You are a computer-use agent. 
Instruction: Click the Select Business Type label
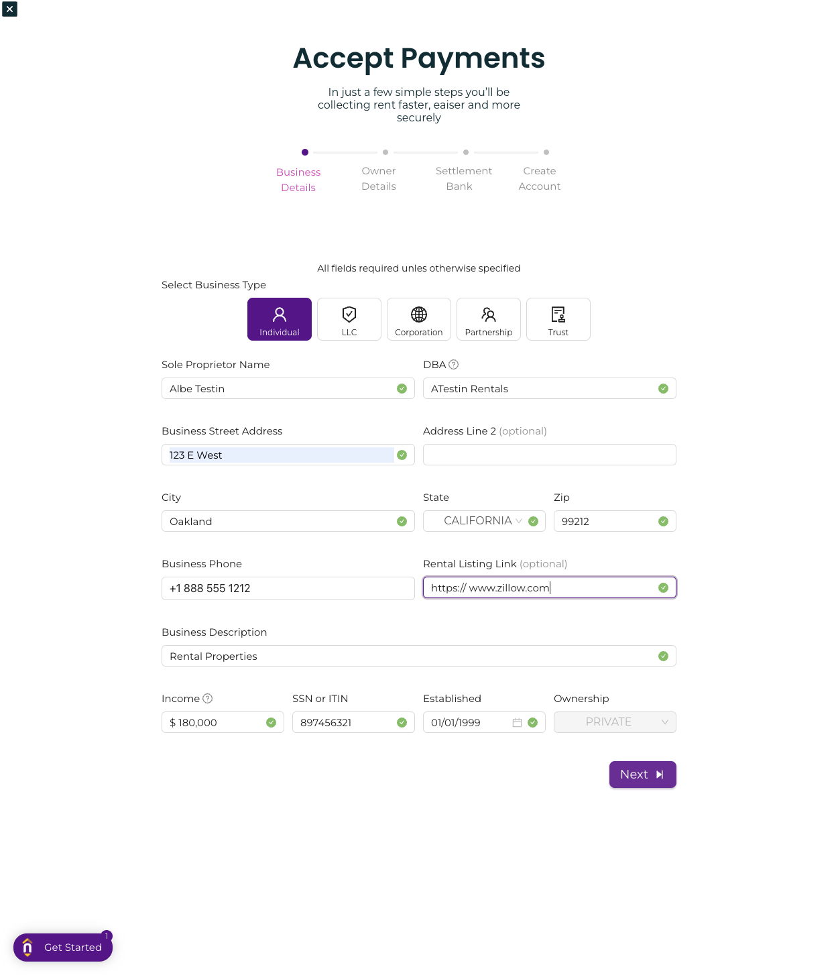pyautogui.click(x=214, y=285)
